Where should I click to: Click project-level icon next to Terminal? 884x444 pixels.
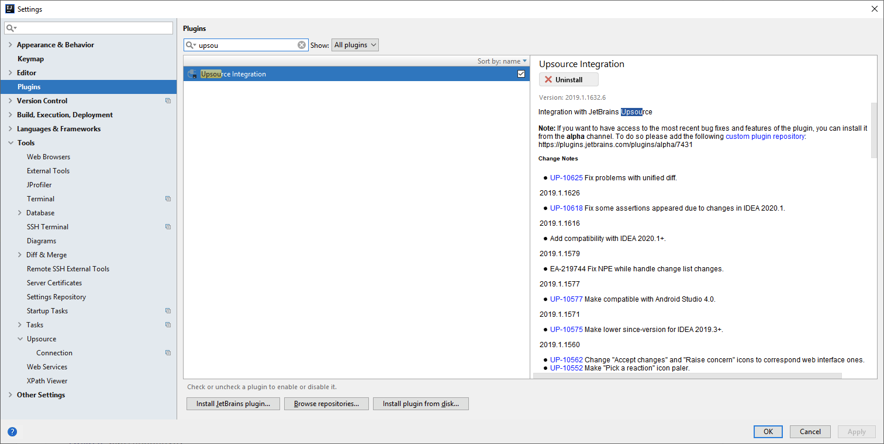click(168, 199)
